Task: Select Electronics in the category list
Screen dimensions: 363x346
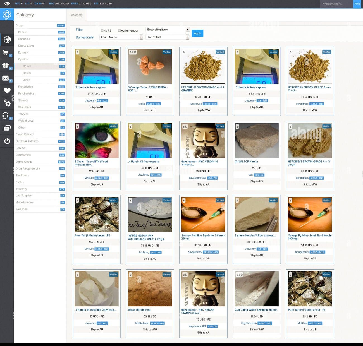Action: [x=22, y=176]
